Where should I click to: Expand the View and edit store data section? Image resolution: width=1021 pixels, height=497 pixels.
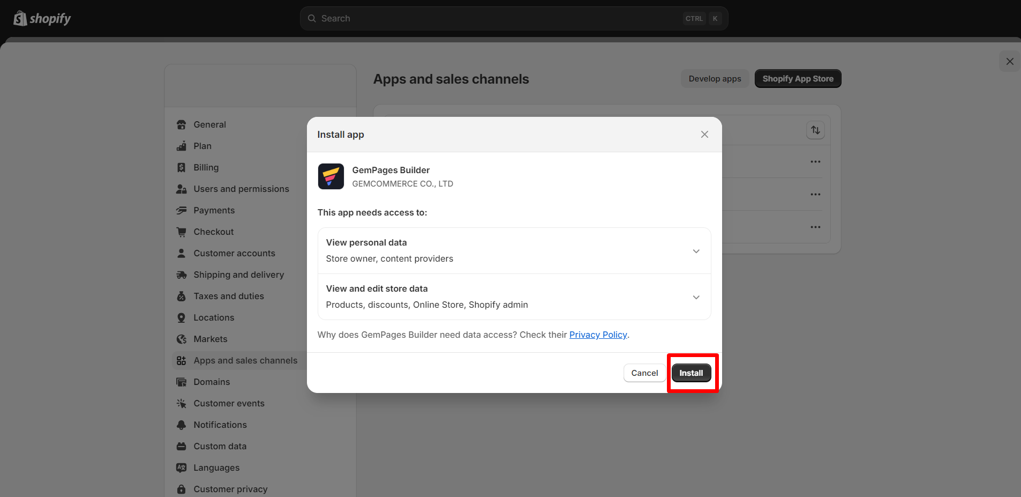696,297
